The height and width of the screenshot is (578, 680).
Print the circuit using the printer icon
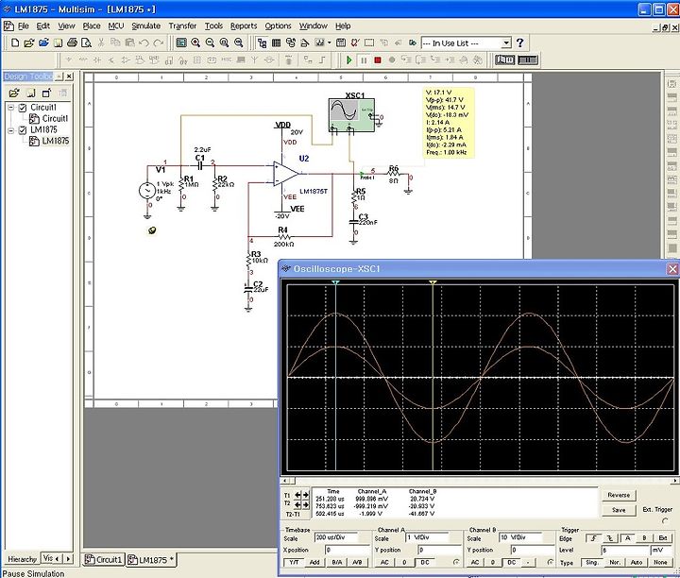[x=72, y=42]
